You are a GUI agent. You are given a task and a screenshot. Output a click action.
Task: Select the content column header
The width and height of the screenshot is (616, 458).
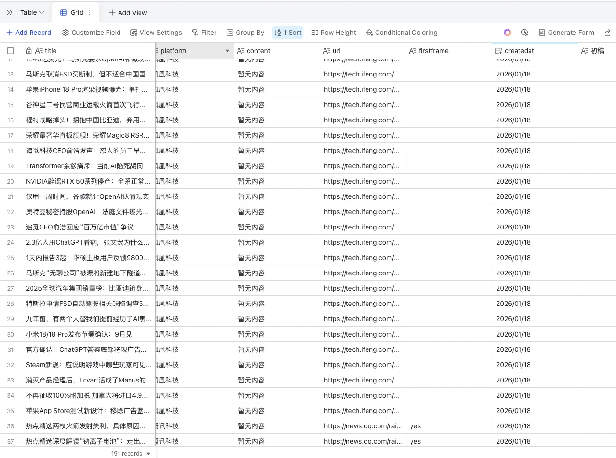[x=277, y=51]
